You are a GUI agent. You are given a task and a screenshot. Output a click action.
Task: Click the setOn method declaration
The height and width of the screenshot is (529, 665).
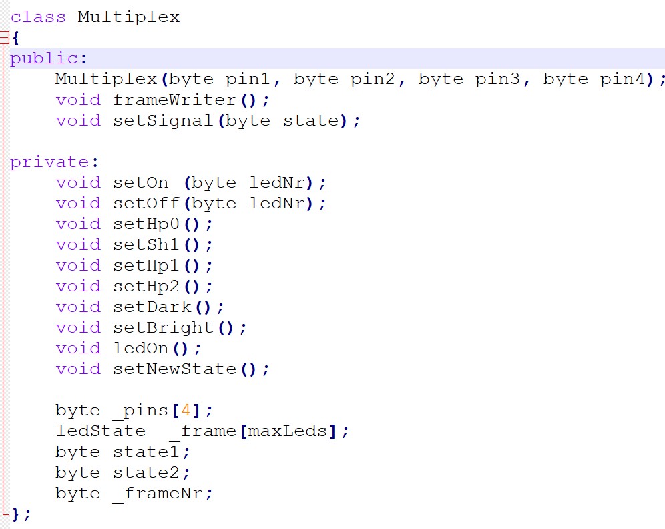pyautogui.click(x=191, y=183)
